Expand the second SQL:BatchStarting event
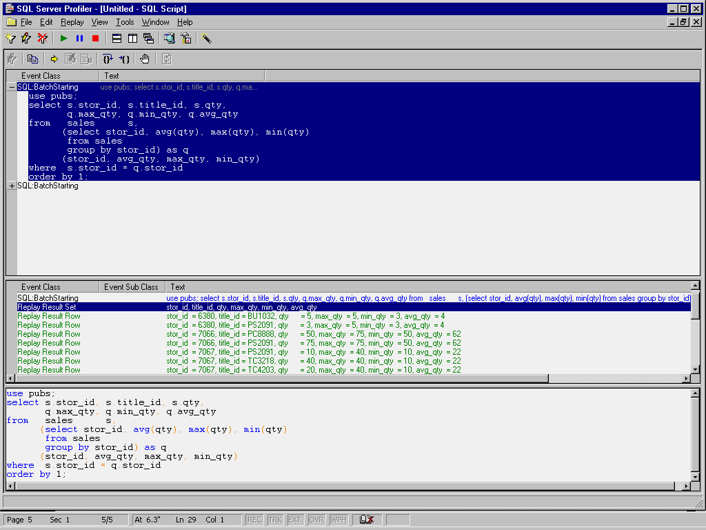 point(12,186)
